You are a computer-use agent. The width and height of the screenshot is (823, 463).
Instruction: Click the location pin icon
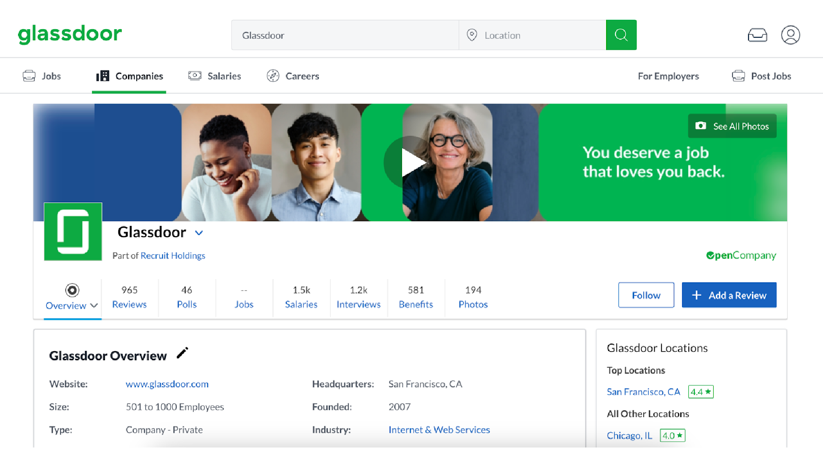(472, 35)
